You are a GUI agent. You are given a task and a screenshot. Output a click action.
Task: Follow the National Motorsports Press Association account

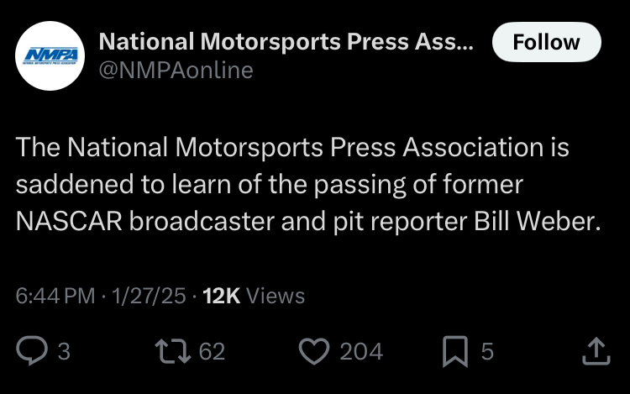[x=546, y=42]
